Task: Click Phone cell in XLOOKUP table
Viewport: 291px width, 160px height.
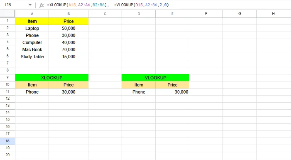Action: 32,92
